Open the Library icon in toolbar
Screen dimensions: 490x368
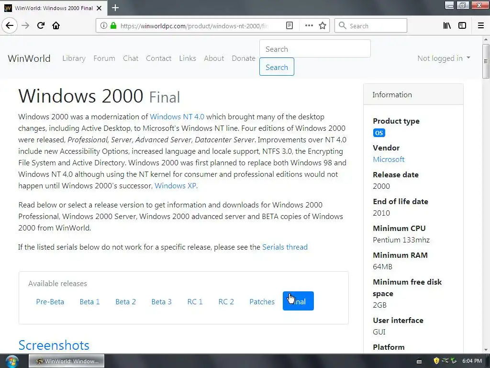click(447, 25)
